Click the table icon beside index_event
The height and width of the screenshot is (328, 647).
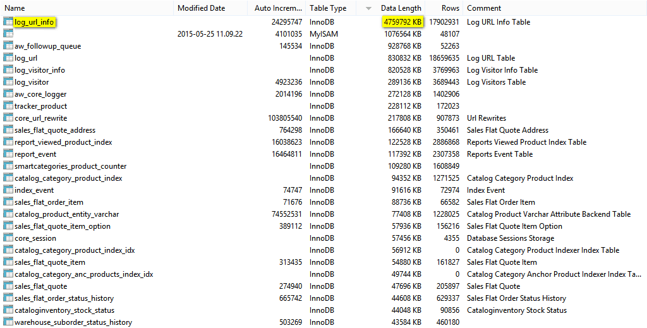coord(8,190)
